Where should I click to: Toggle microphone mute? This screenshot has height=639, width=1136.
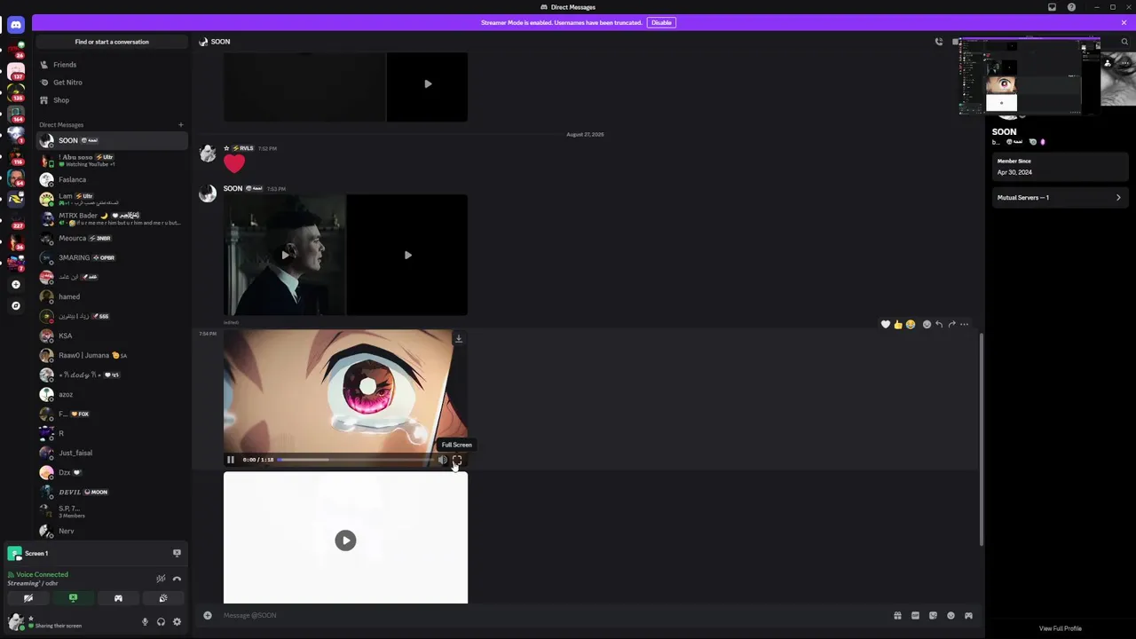click(145, 622)
